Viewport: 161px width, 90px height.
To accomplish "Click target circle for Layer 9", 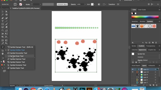I will [155, 75].
